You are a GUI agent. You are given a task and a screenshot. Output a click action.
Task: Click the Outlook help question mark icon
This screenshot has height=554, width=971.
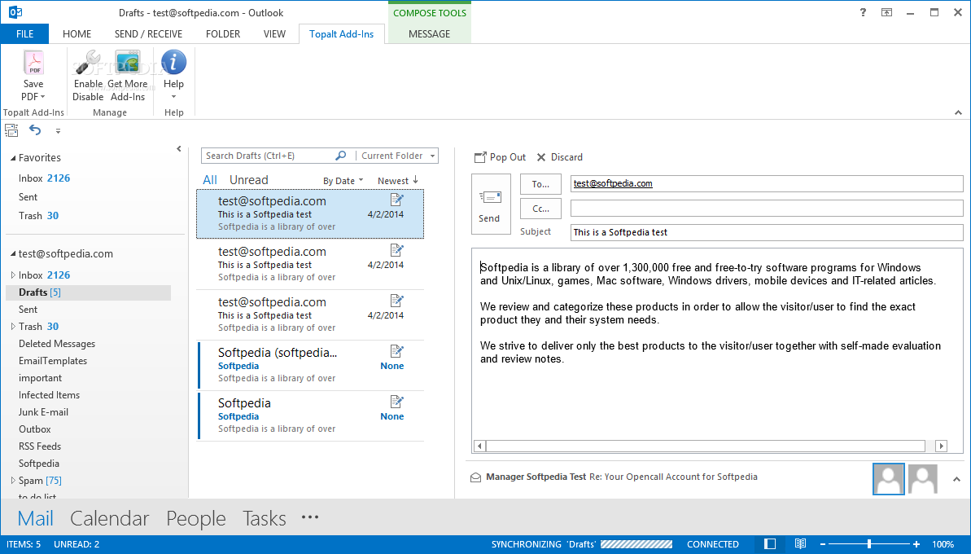863,12
